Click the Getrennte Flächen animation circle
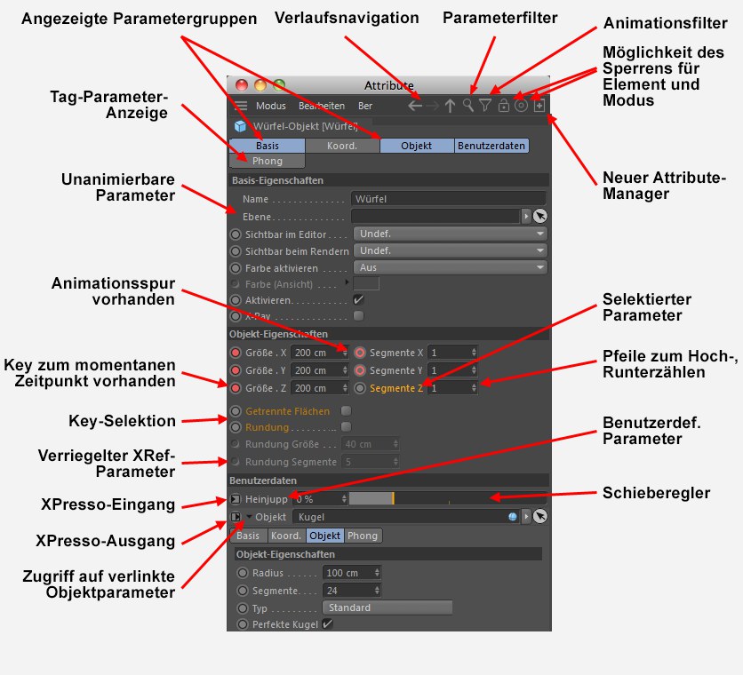 pyautogui.click(x=236, y=410)
